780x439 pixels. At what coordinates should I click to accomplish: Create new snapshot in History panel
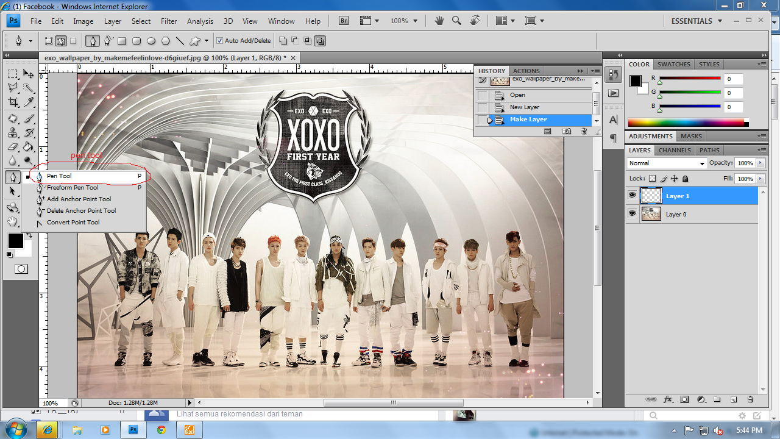tap(567, 131)
